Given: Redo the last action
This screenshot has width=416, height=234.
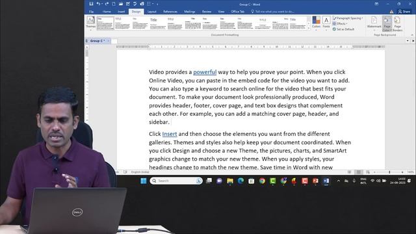Looking at the screenshot, I should point(107,4).
